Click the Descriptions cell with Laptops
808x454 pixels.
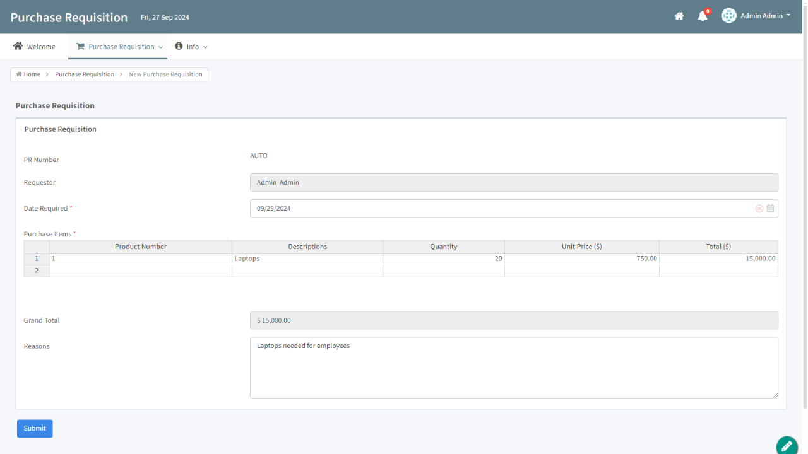point(307,259)
